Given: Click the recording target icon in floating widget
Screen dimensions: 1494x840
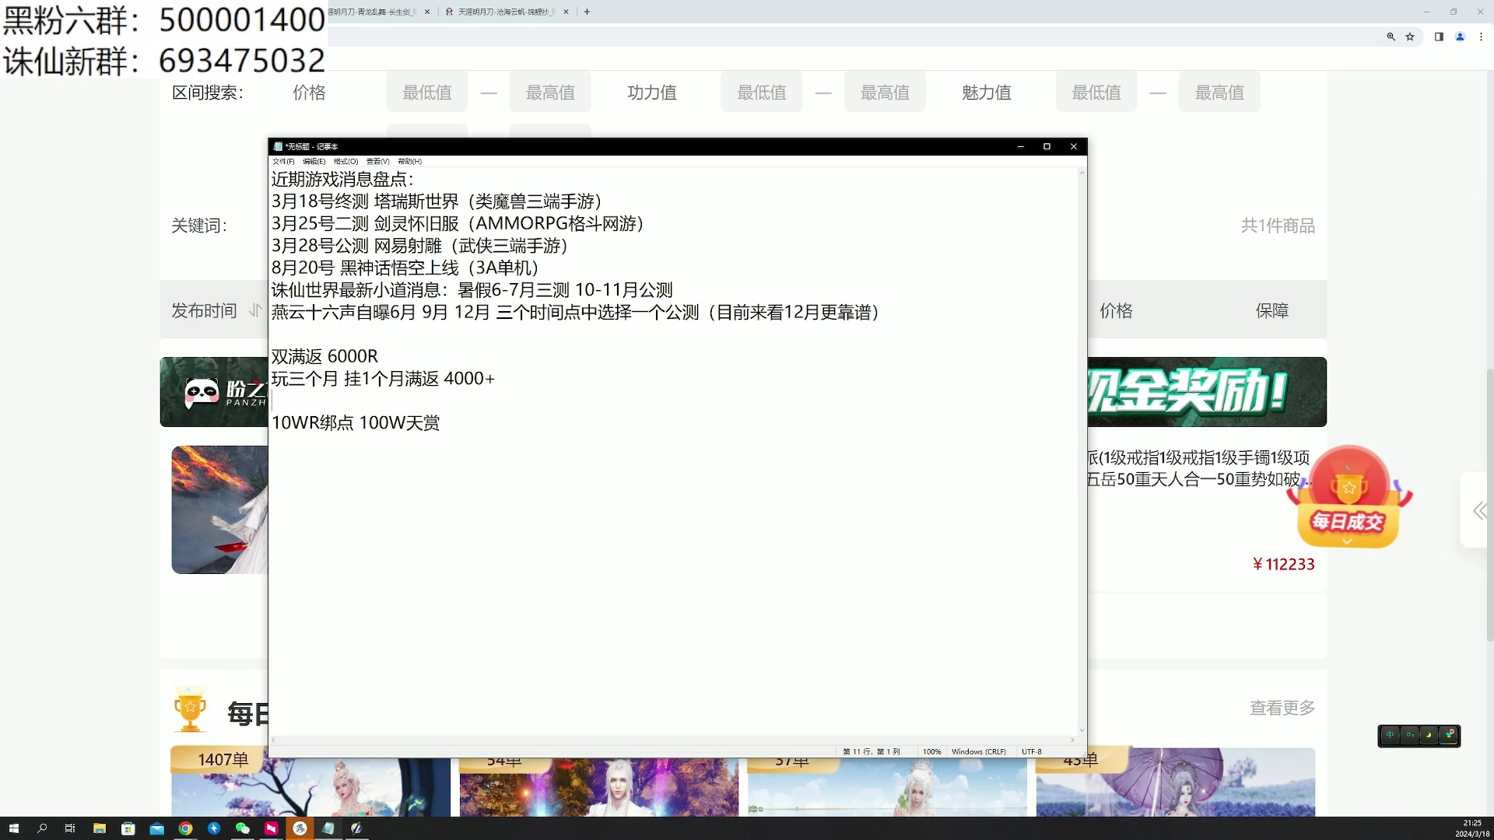Looking at the screenshot, I should [x=1409, y=735].
